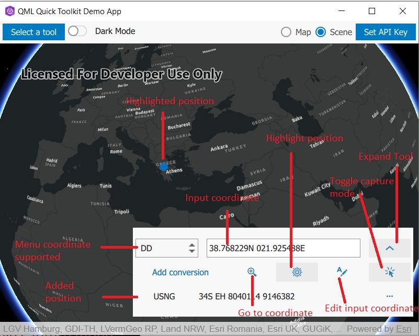
Task: Close the QML Quick Toolkit Demo App window
Action: tap(403, 11)
